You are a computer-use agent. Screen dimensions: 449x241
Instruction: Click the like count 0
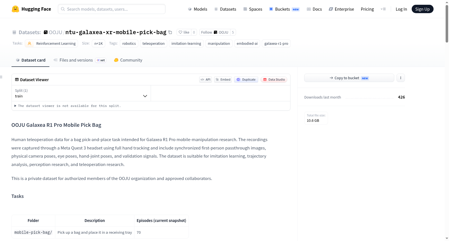click(194, 32)
